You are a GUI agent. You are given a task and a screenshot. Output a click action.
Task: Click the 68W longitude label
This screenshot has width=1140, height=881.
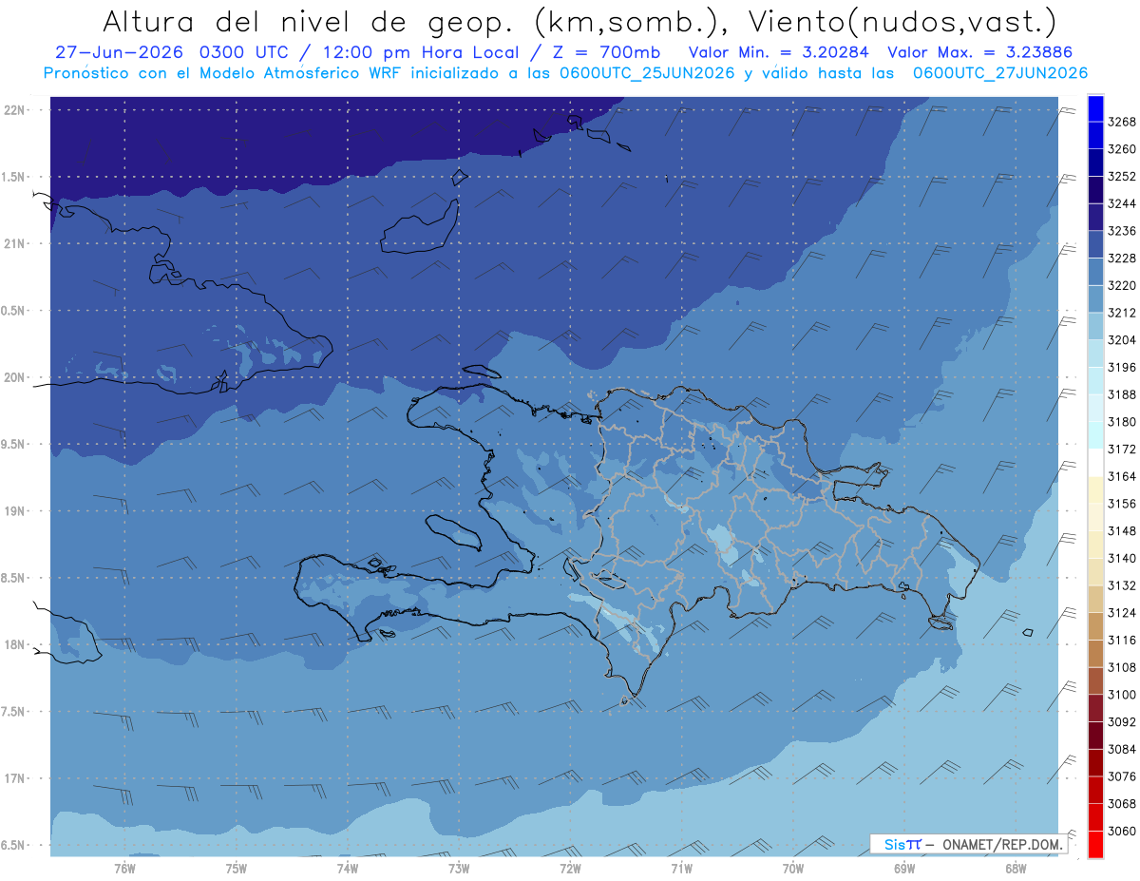[1016, 869]
